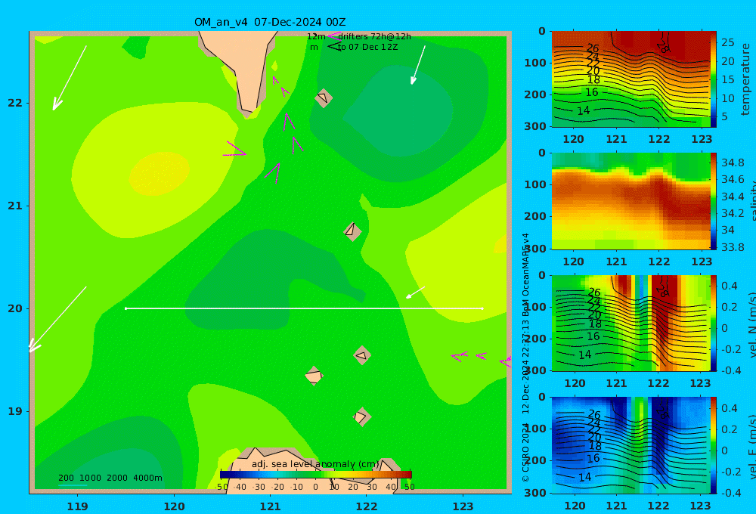Click the 'vel. N (m/s)' axis label
The image size is (756, 514).
tap(751, 325)
